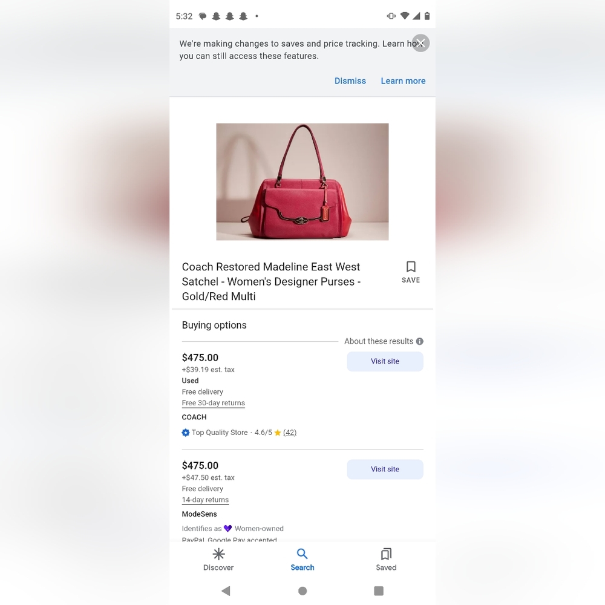Tap the product title Coach Restored Madeline
The width and height of the screenshot is (605, 605).
271,281
